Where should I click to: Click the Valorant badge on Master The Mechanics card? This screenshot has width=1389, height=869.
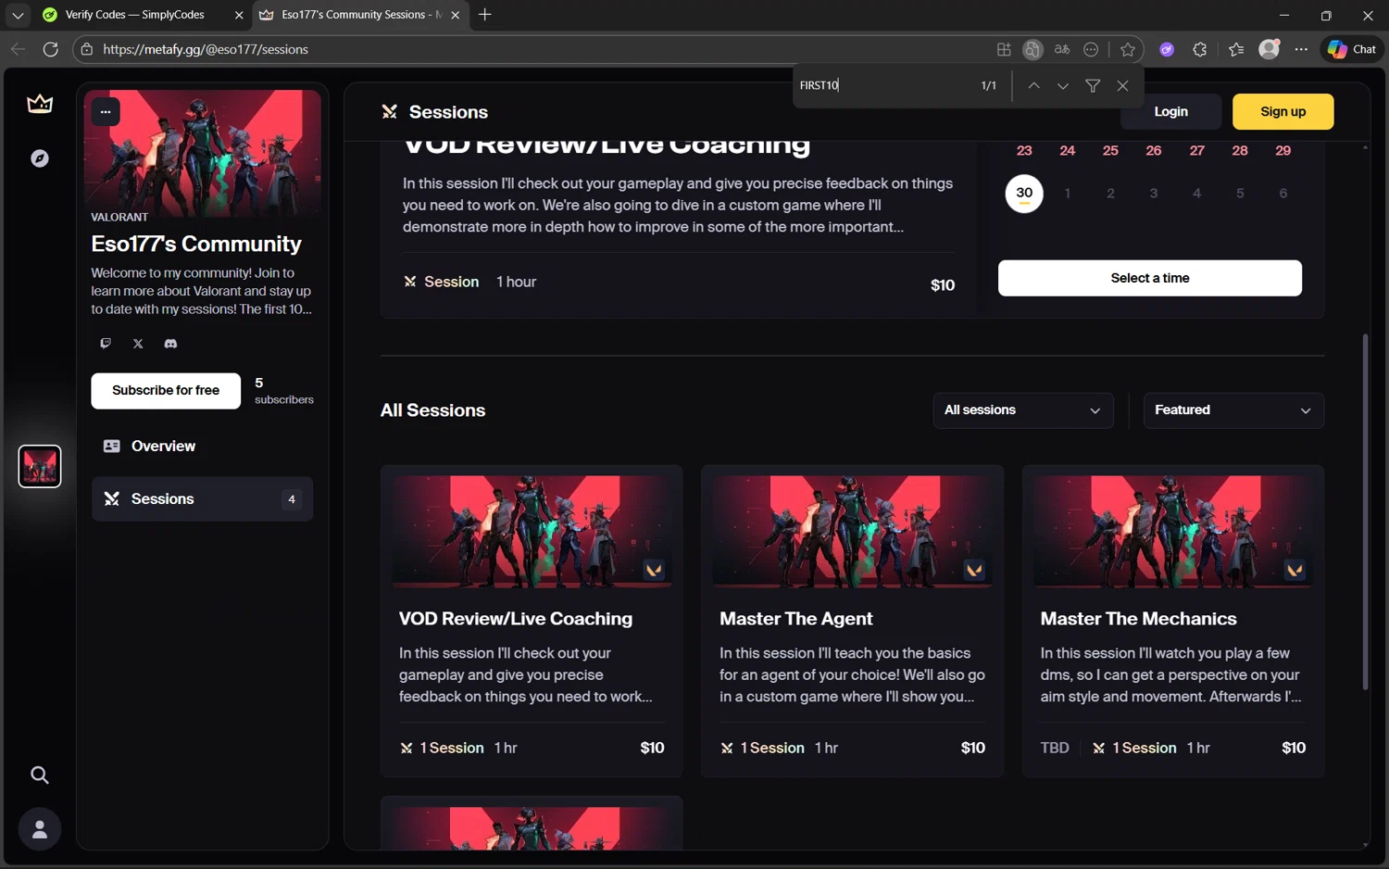coord(1295,570)
